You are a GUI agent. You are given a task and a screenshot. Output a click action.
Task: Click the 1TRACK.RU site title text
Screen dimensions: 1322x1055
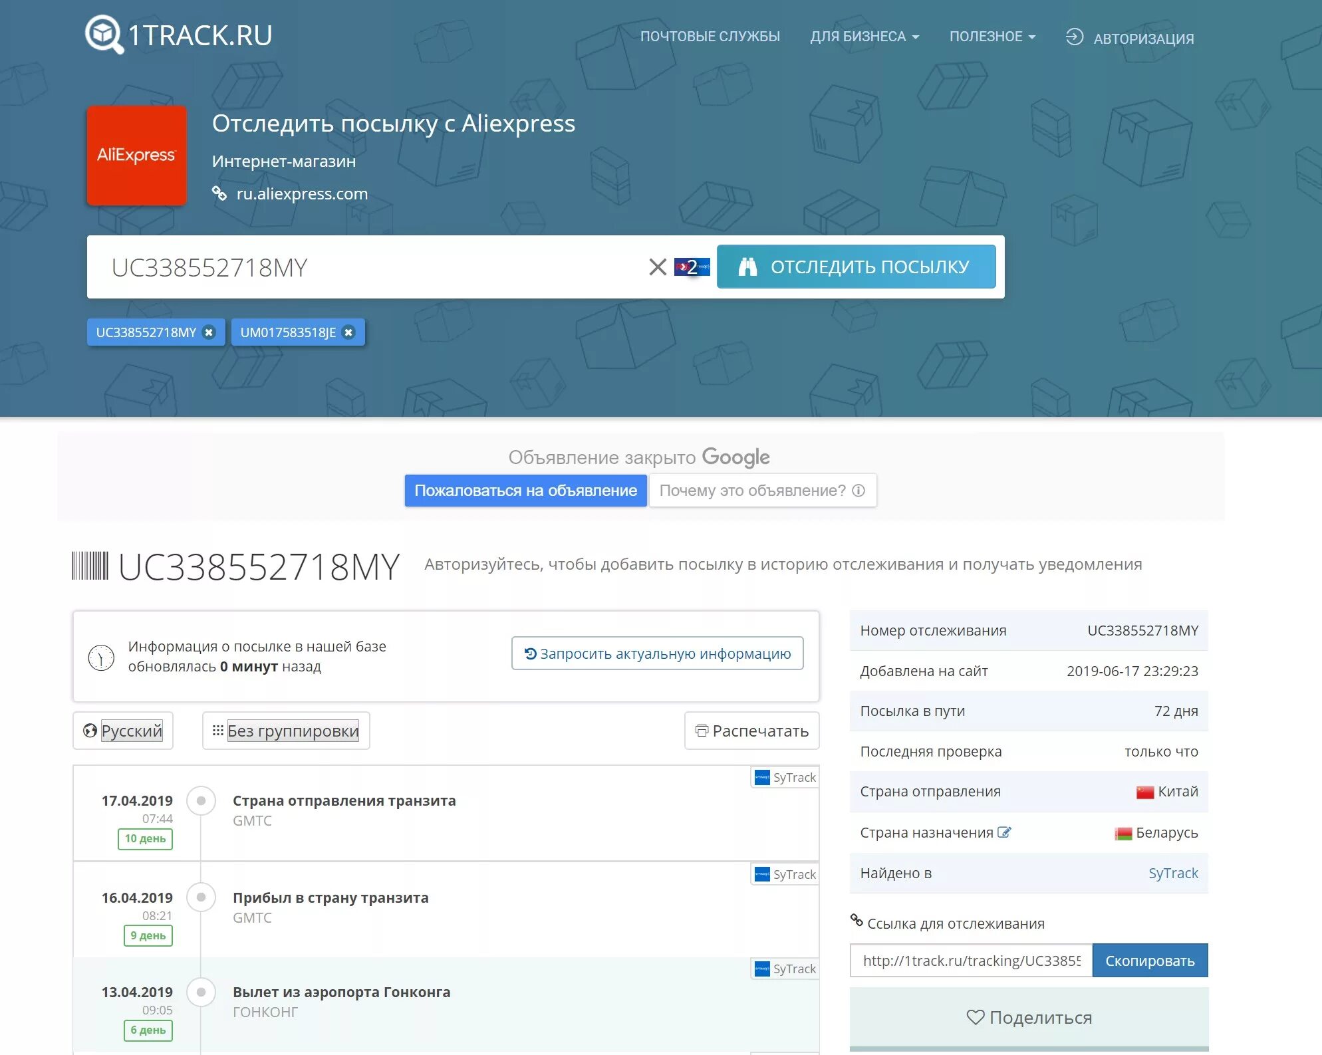(x=199, y=35)
